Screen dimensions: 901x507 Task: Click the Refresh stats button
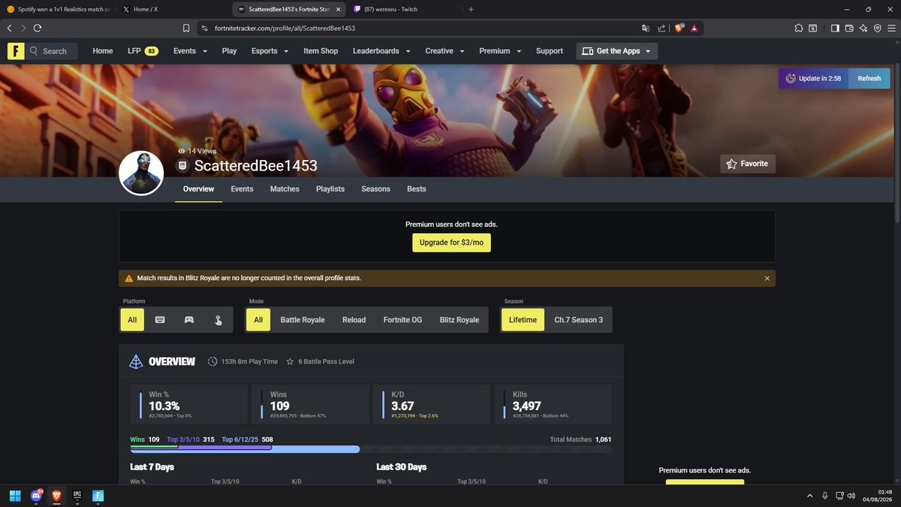click(x=869, y=78)
